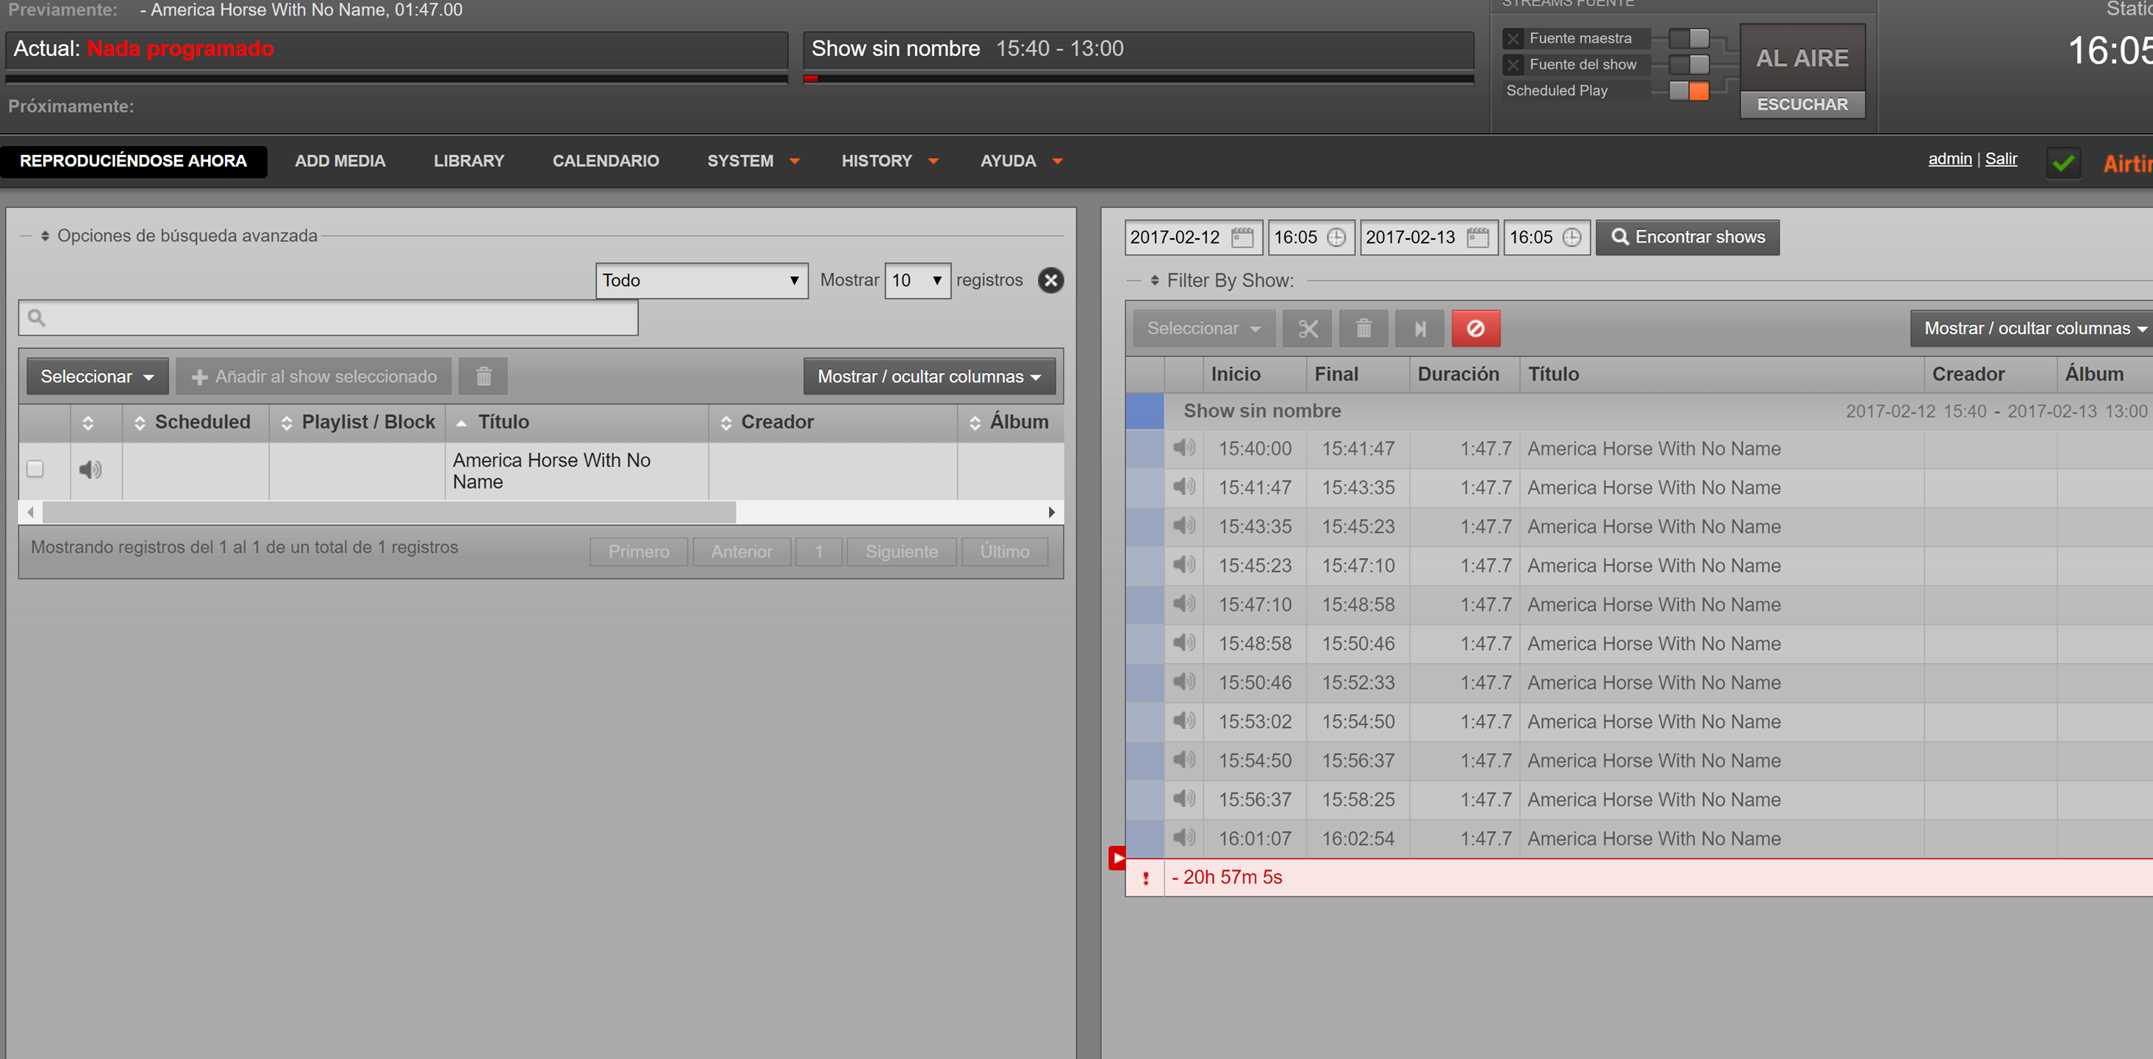The image size is (2153, 1059).
Task: Check the America Horse With No Name library row
Action: point(35,469)
